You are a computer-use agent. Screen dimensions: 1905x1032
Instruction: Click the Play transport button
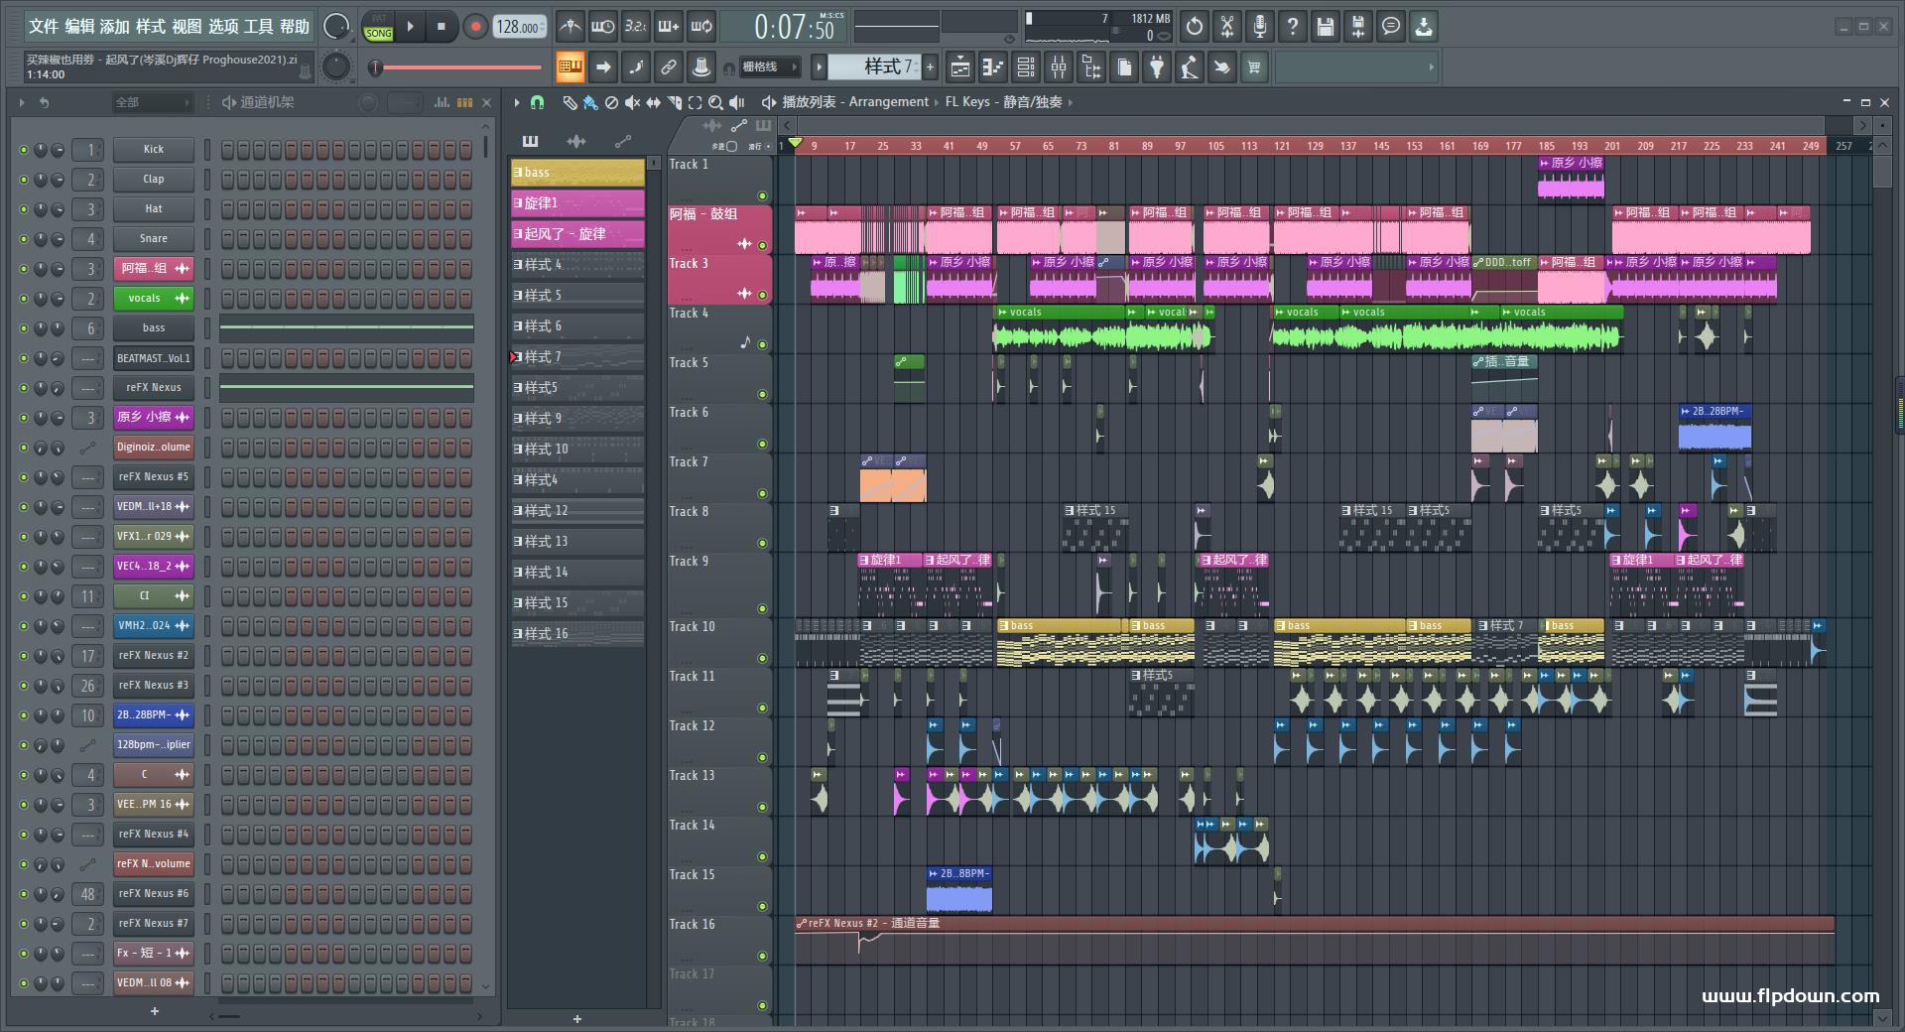pyautogui.click(x=410, y=27)
